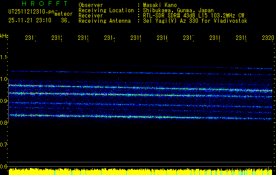This screenshot has width=276, height=175.
Task: Click the observer name Masaki Kano
Action: (159, 5)
